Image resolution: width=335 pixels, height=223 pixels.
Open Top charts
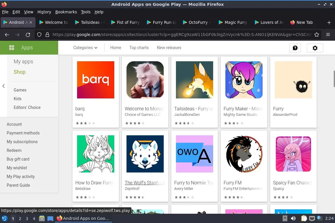pyautogui.click(x=139, y=48)
